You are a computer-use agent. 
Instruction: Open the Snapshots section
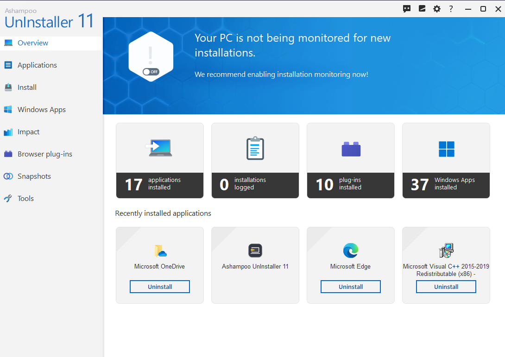point(33,176)
